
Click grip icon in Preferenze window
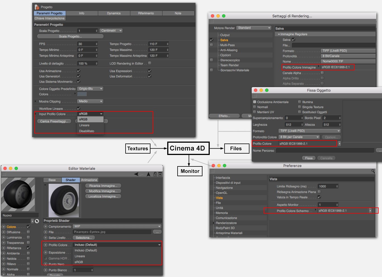(x=213, y=171)
